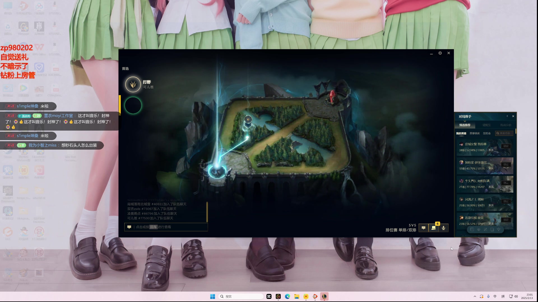The image size is (538, 302).
Task: Filter by support role icon
Action: point(499,230)
